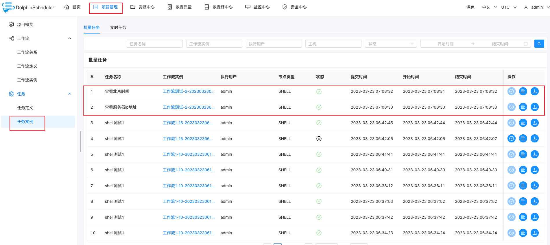Open 项目管理 menu

pos(106,7)
